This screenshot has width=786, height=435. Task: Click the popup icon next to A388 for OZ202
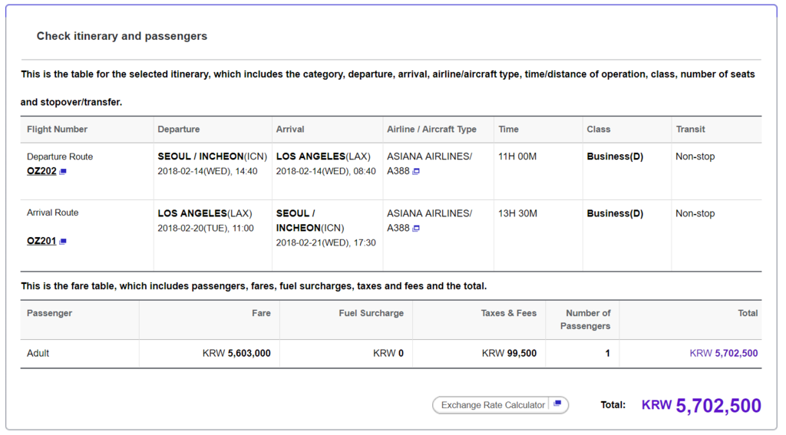[416, 172]
